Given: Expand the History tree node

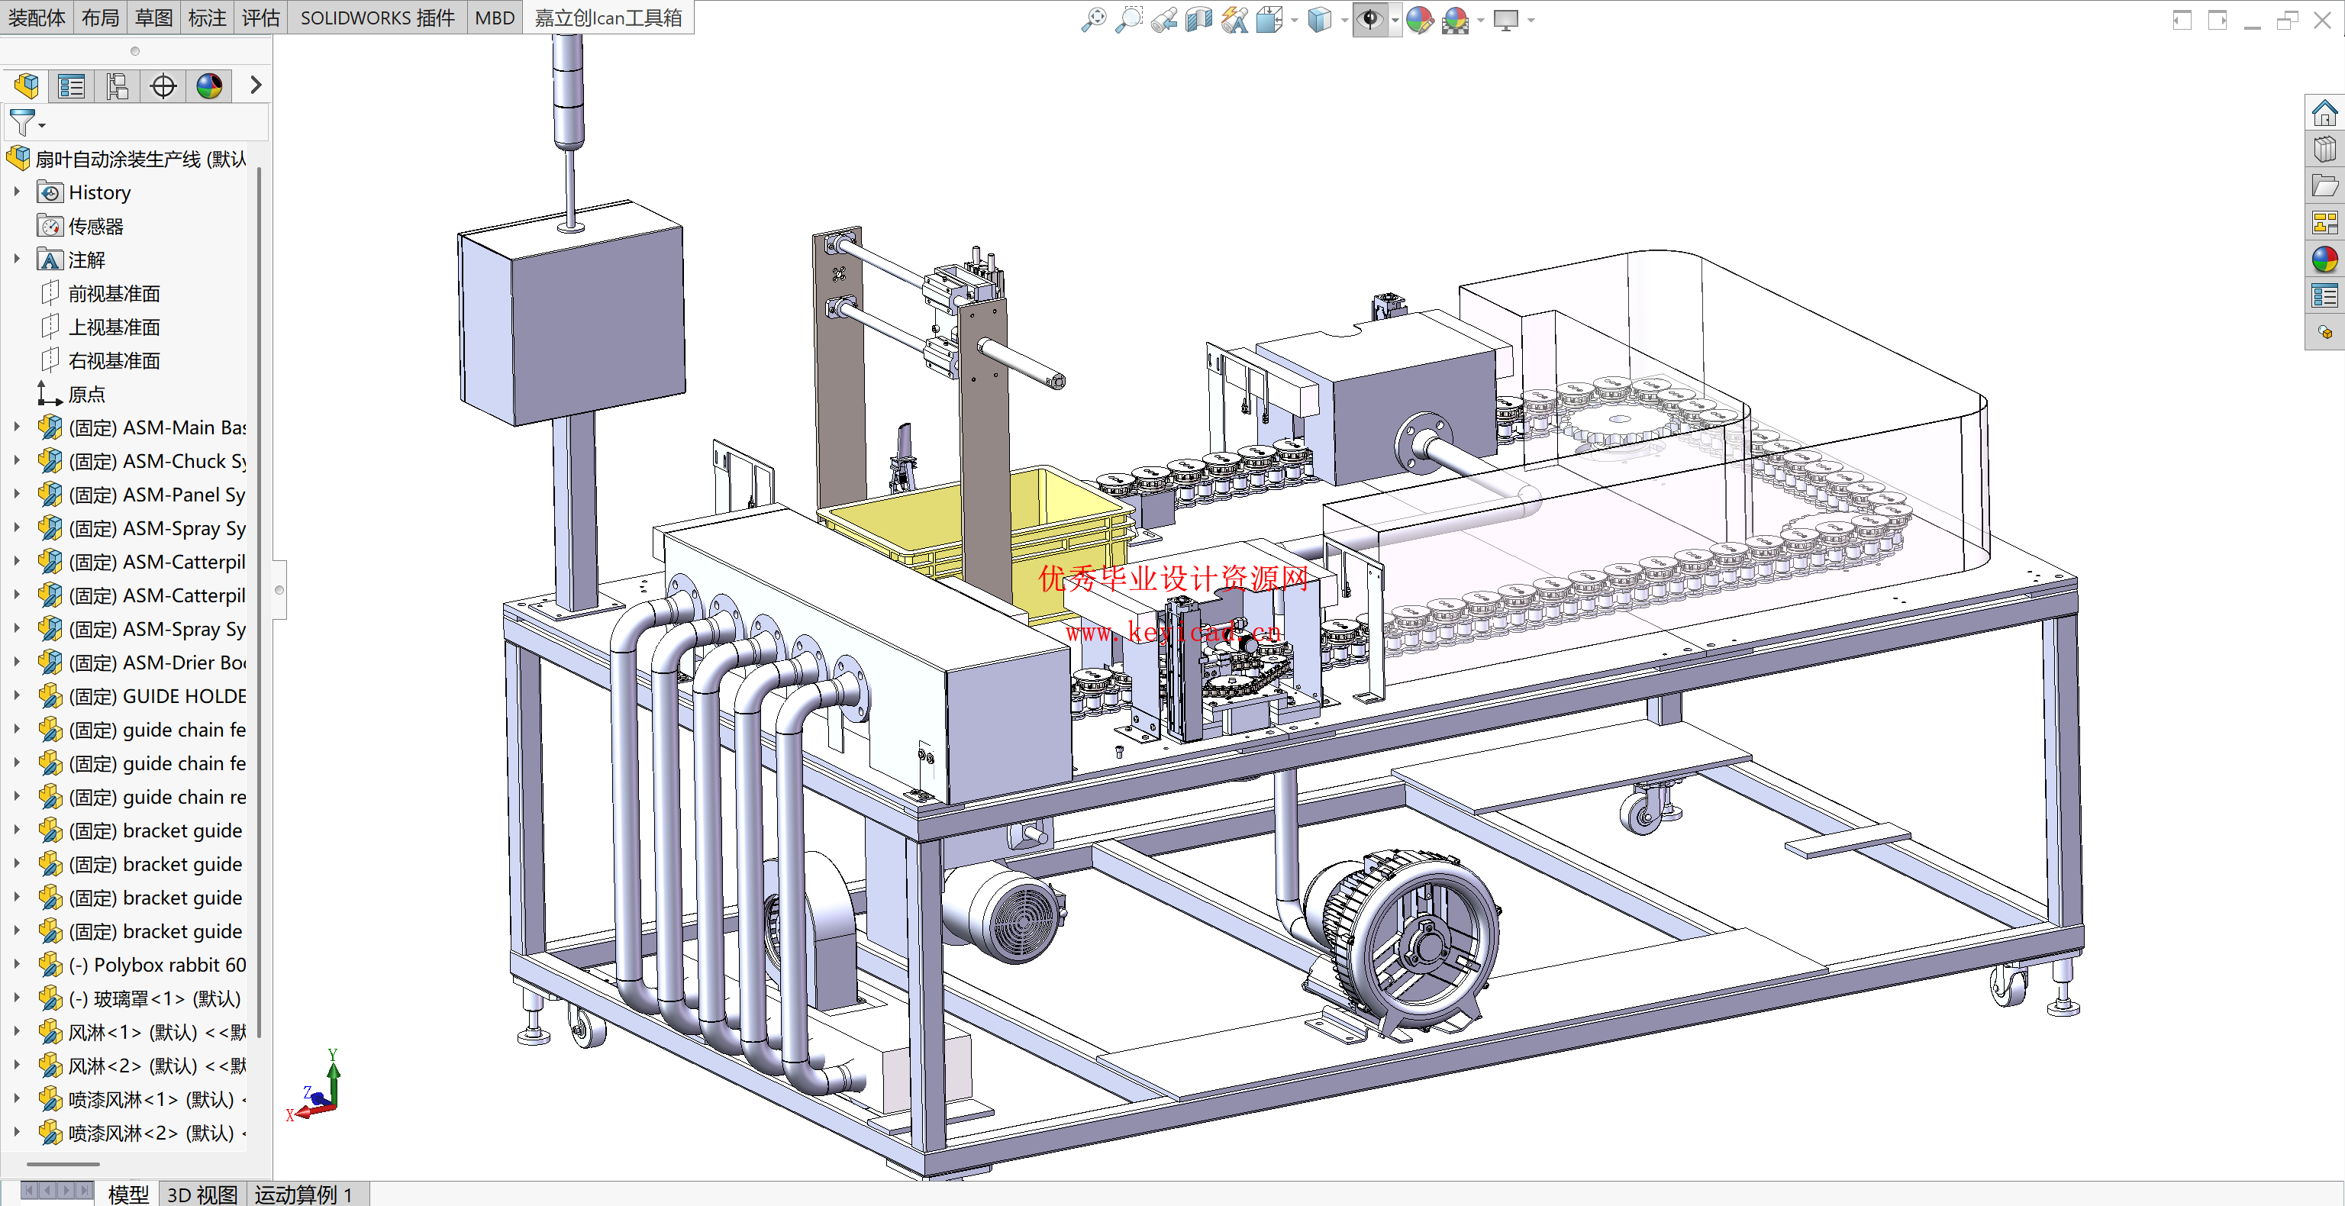Looking at the screenshot, I should [16, 192].
